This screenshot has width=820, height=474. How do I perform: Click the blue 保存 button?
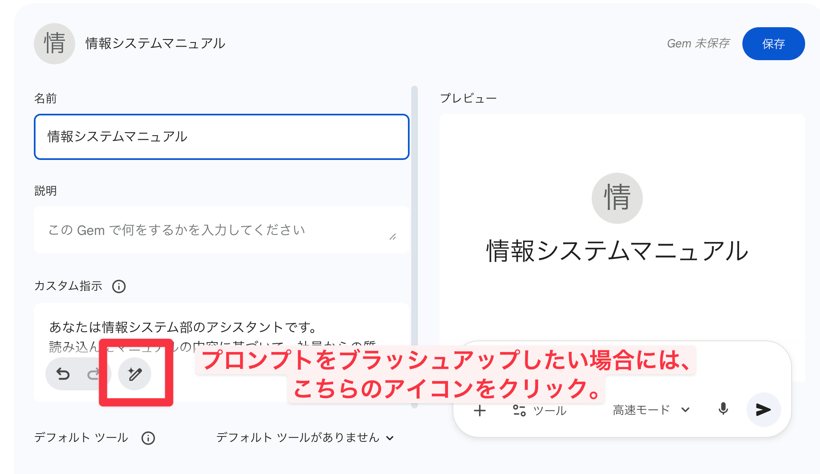[773, 44]
